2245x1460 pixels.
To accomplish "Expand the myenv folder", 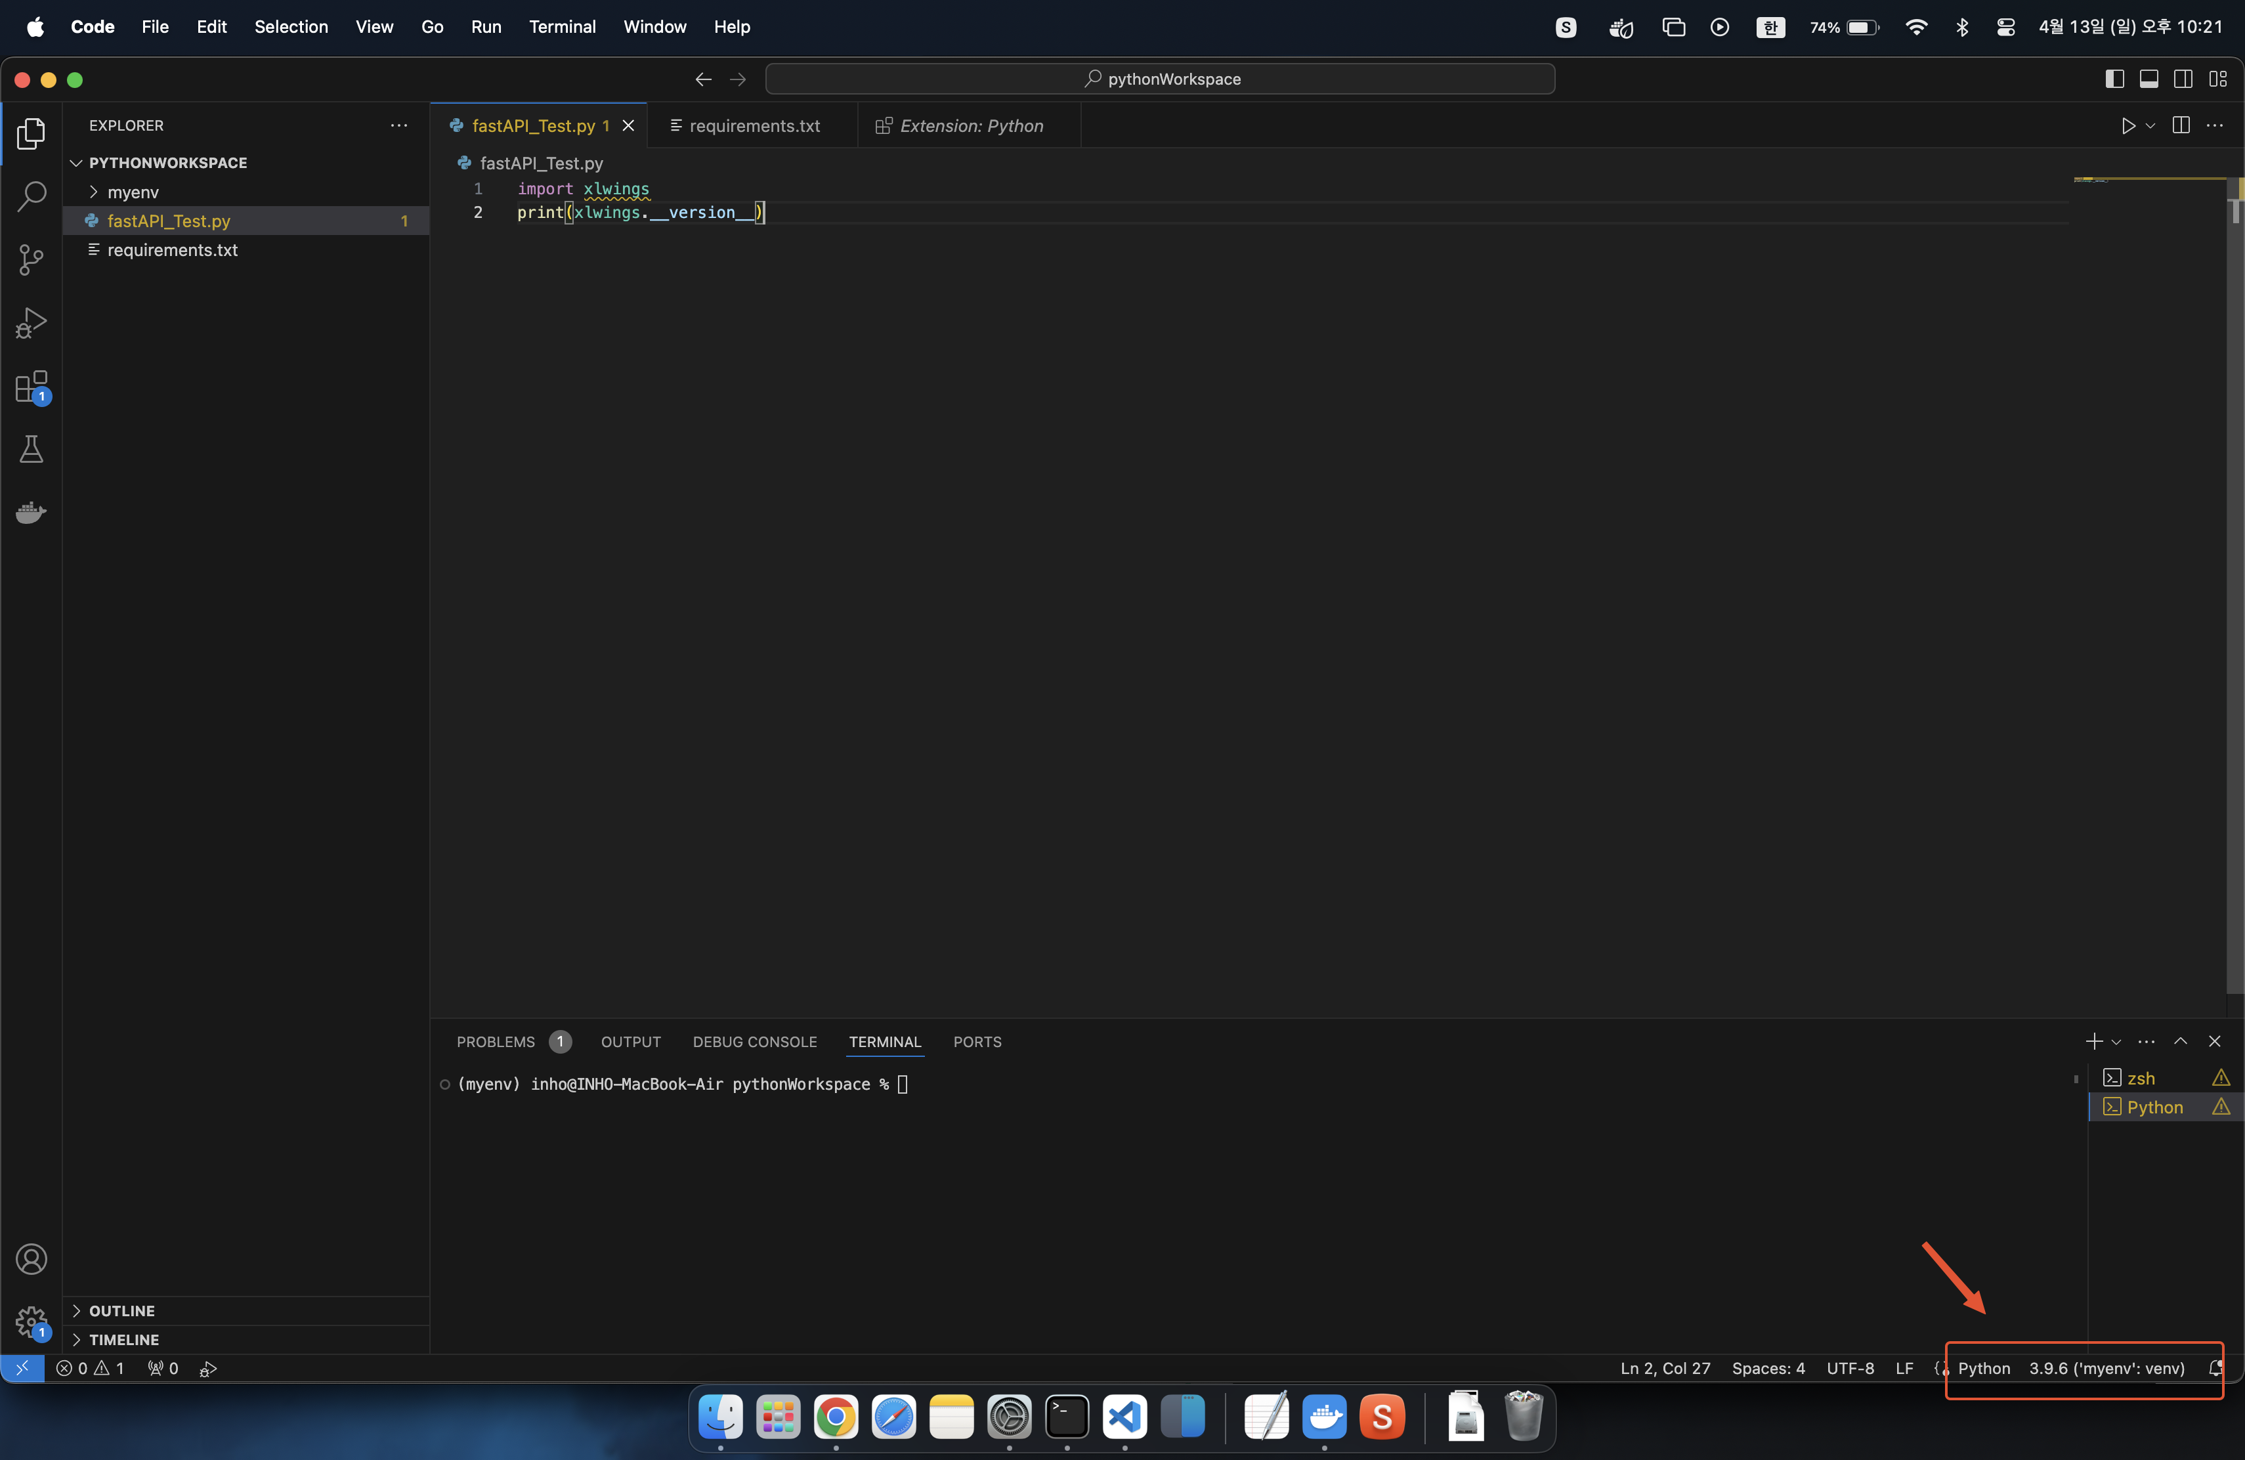I will 132,192.
